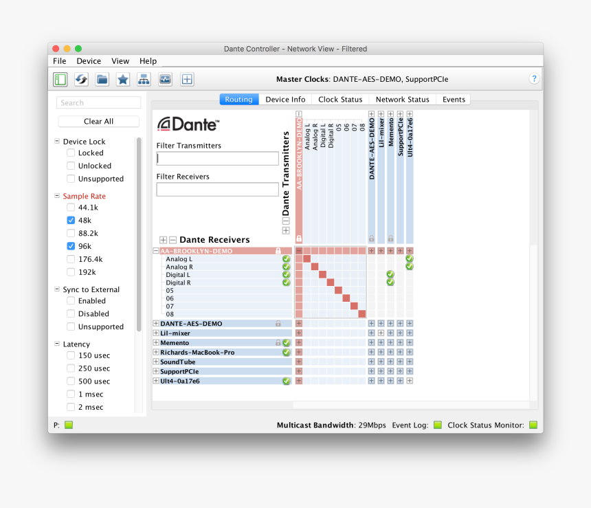Click the reload device information icon
591x508 pixels.
[81, 79]
